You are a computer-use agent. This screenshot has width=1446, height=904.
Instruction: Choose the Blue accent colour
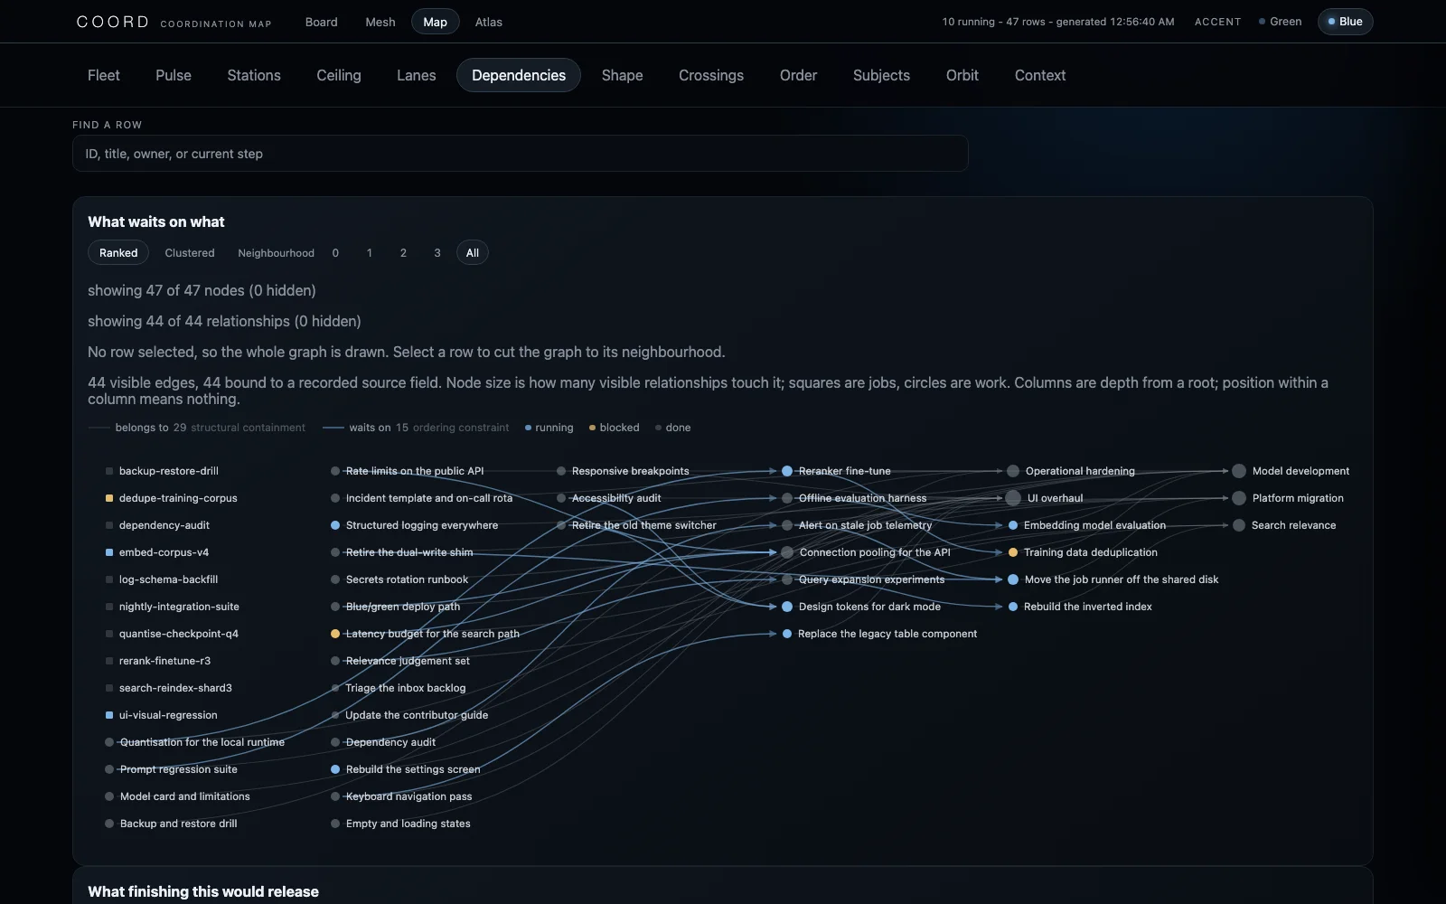point(1345,22)
